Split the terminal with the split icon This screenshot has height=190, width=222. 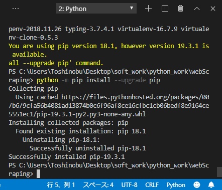[x=165, y=9]
